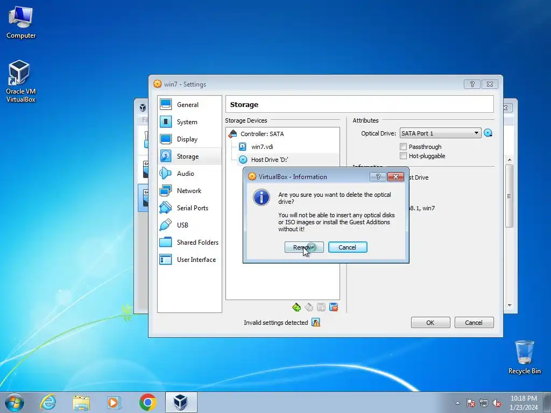This screenshot has height=413, width=551.
Task: Click the background VirtualBox Manager scrollbar
Action: pos(509,196)
